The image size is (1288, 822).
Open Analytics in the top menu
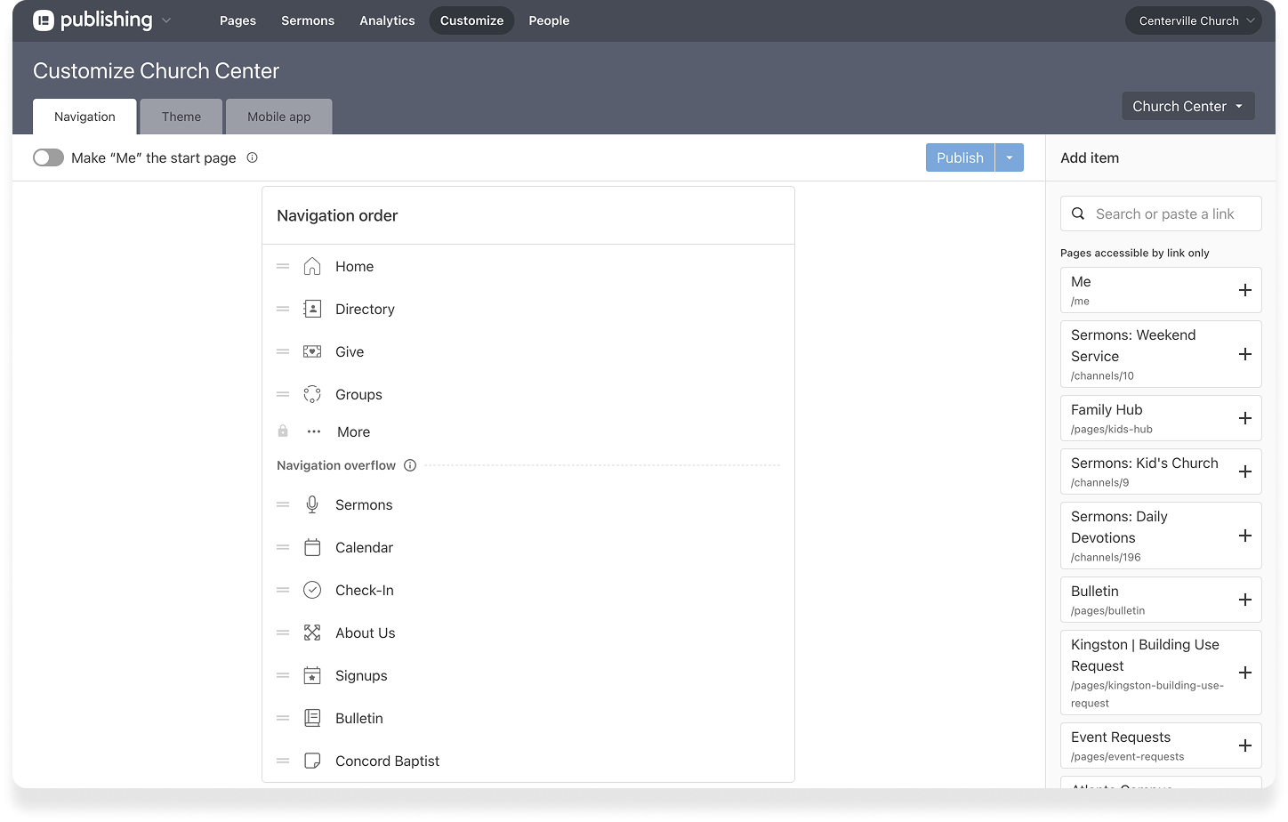pyautogui.click(x=387, y=20)
